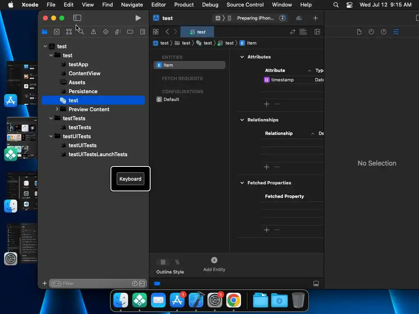This screenshot has height=314, width=419.
Task: Show the Data Model inspector
Action: click(396, 32)
